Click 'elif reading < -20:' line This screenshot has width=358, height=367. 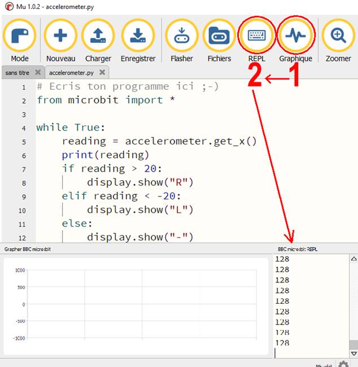point(121,196)
